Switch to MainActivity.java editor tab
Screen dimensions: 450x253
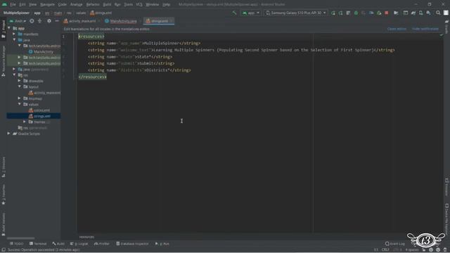pyautogui.click(x=123, y=21)
